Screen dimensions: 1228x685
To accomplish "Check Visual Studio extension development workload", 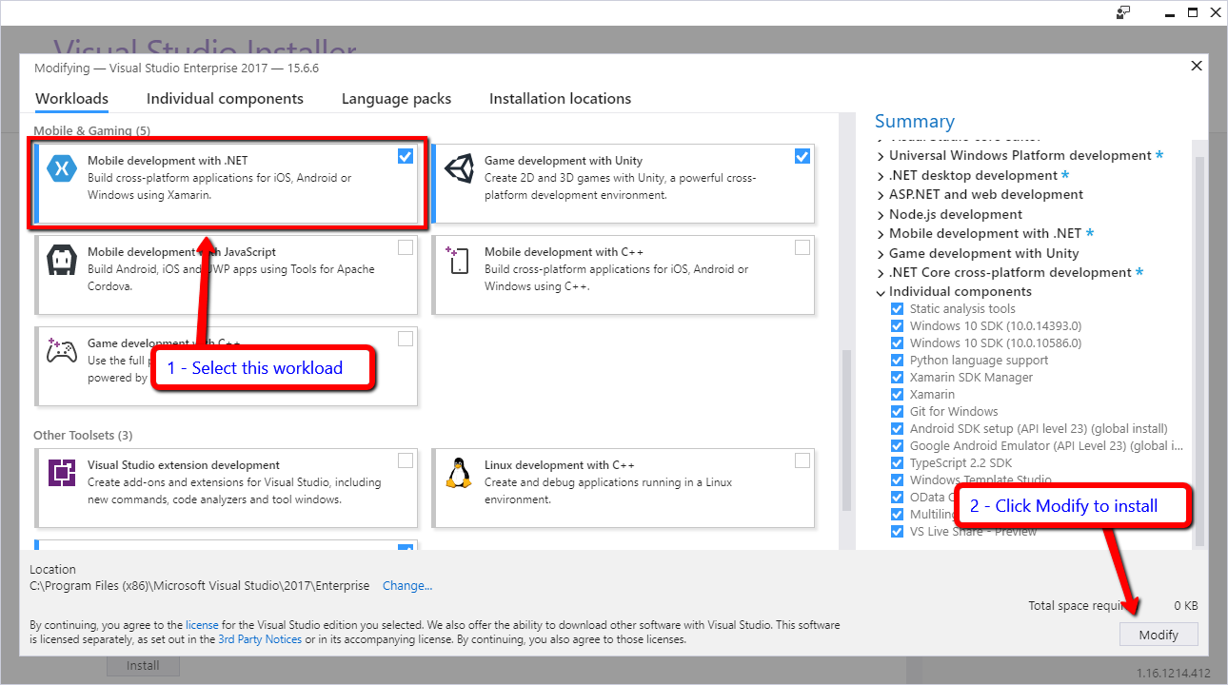I will tap(406, 460).
